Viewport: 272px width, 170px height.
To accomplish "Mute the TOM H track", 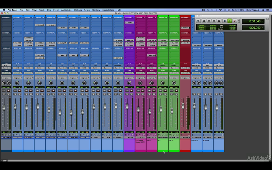I will [64, 94].
